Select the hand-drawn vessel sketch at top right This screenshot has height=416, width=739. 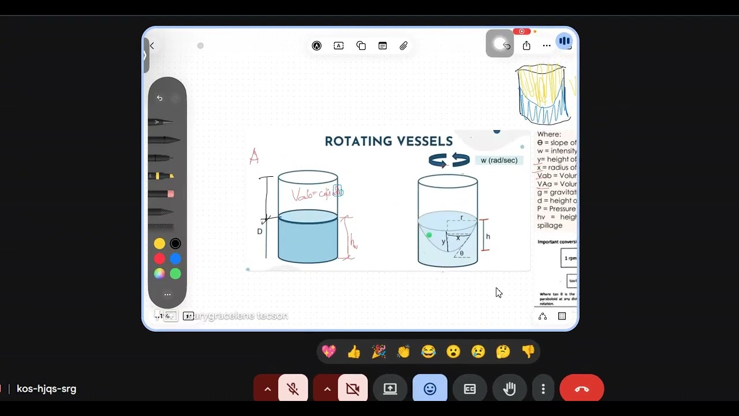click(543, 94)
